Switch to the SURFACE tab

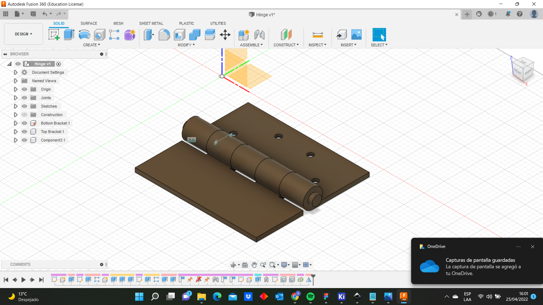[89, 23]
